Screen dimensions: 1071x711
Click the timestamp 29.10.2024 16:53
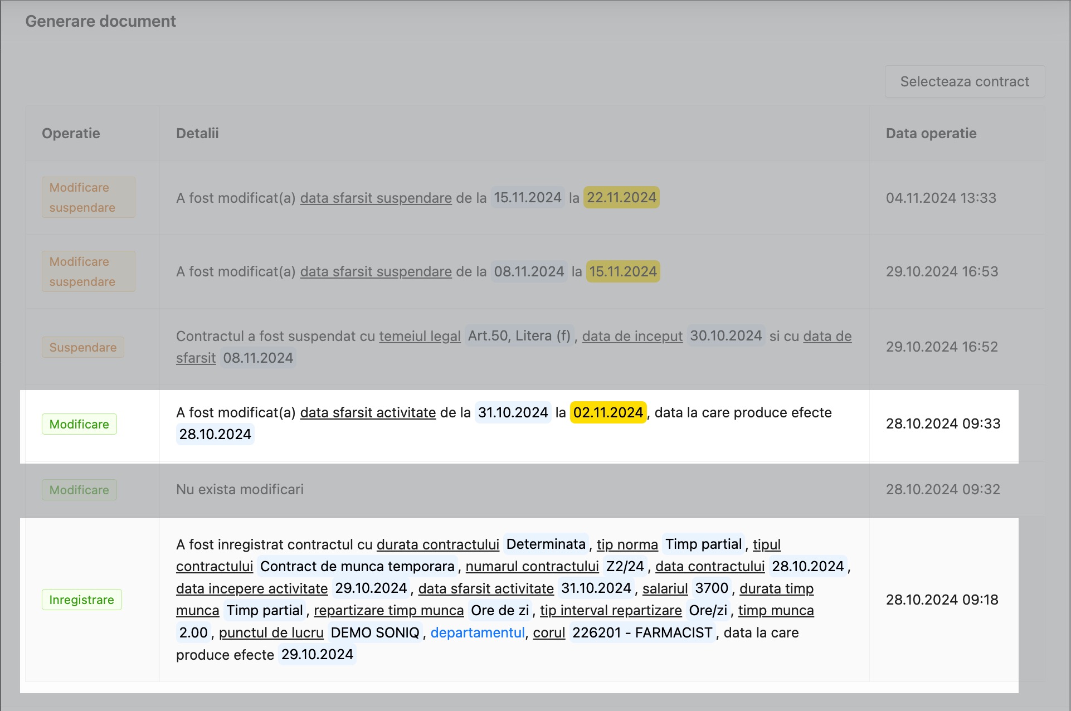click(942, 271)
